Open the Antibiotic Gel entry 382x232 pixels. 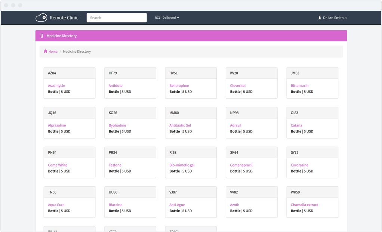[x=180, y=125]
